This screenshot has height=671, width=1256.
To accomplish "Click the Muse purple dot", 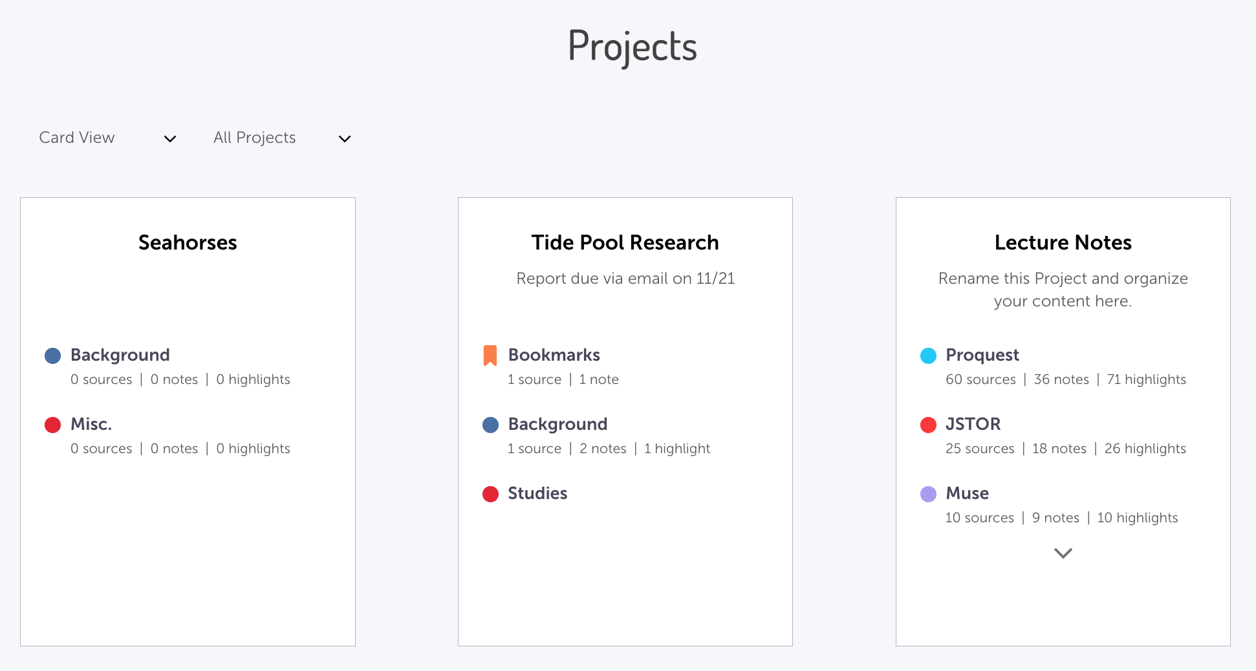I will click(928, 494).
